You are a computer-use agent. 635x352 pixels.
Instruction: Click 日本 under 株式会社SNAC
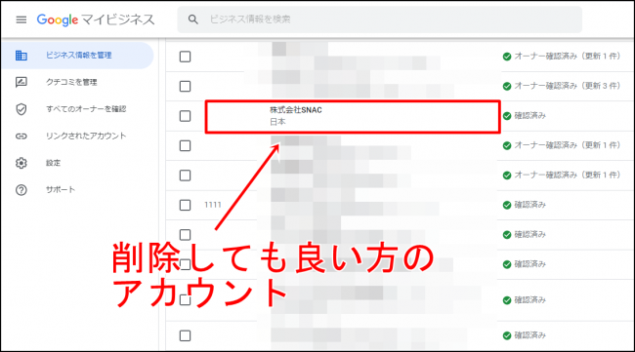tap(277, 122)
